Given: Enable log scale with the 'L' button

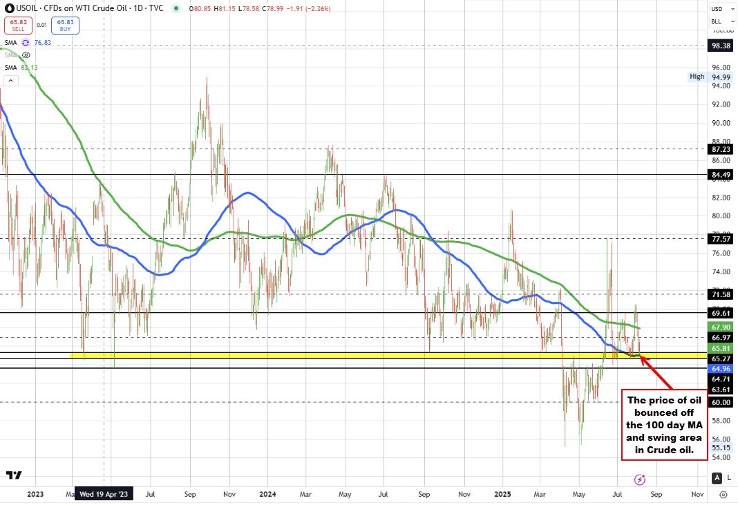Looking at the screenshot, I should point(730,477).
